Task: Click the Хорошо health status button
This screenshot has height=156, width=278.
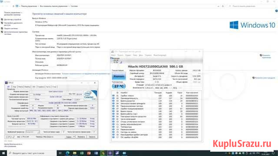Action: [x=119, y=76]
